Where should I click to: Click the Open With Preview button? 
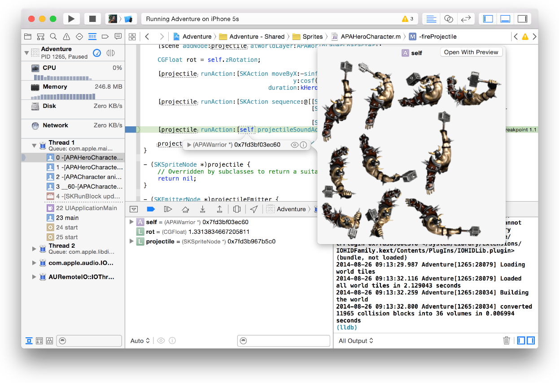[471, 52]
